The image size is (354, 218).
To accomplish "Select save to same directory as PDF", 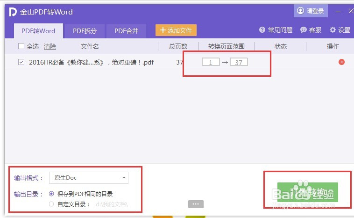I will [51, 194].
